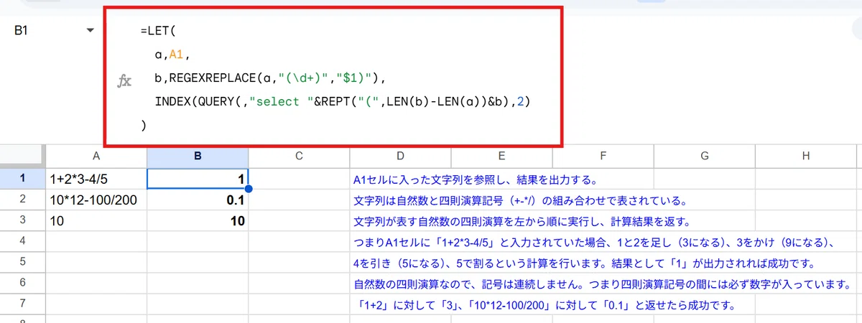The width and height of the screenshot is (862, 323).
Task: Select column C header
Action: [299, 156]
